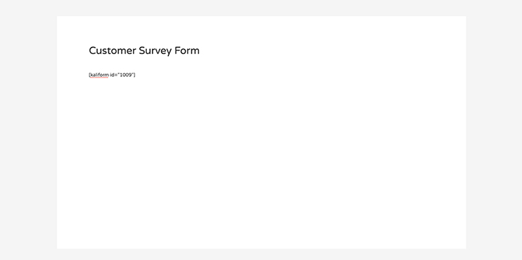The image size is (522, 260).
Task: Click the word Customer in the title
Action: coord(112,51)
